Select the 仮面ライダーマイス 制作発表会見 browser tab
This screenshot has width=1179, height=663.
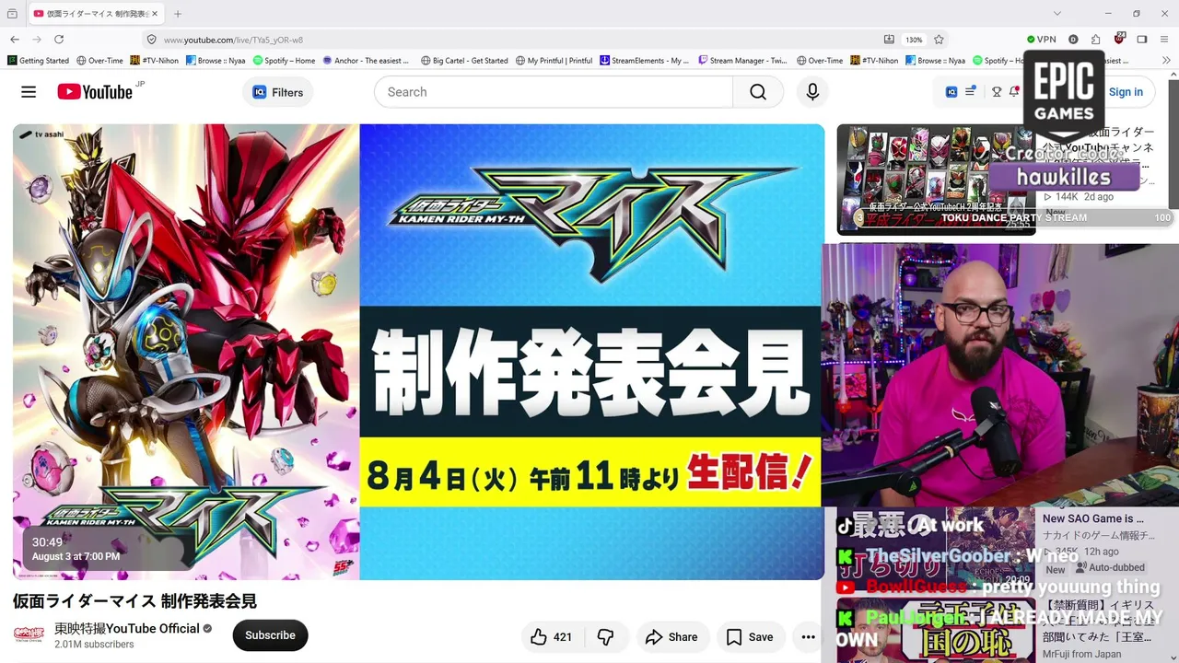95,14
